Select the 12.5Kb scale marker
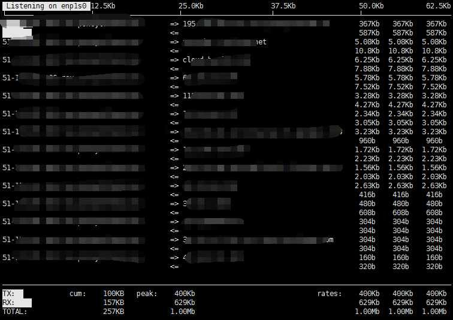 click(x=103, y=5)
